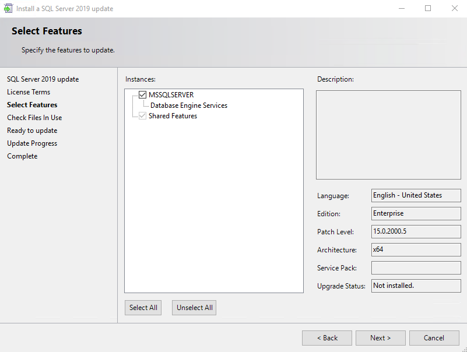Go to the previous page with Back
467x352 pixels.
click(x=326, y=338)
